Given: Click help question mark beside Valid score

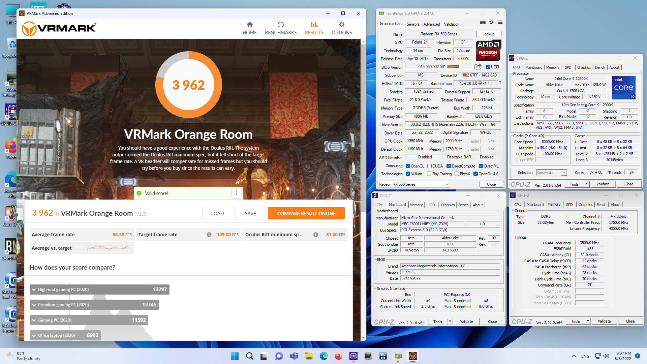Looking at the screenshot, I should [x=237, y=193].
